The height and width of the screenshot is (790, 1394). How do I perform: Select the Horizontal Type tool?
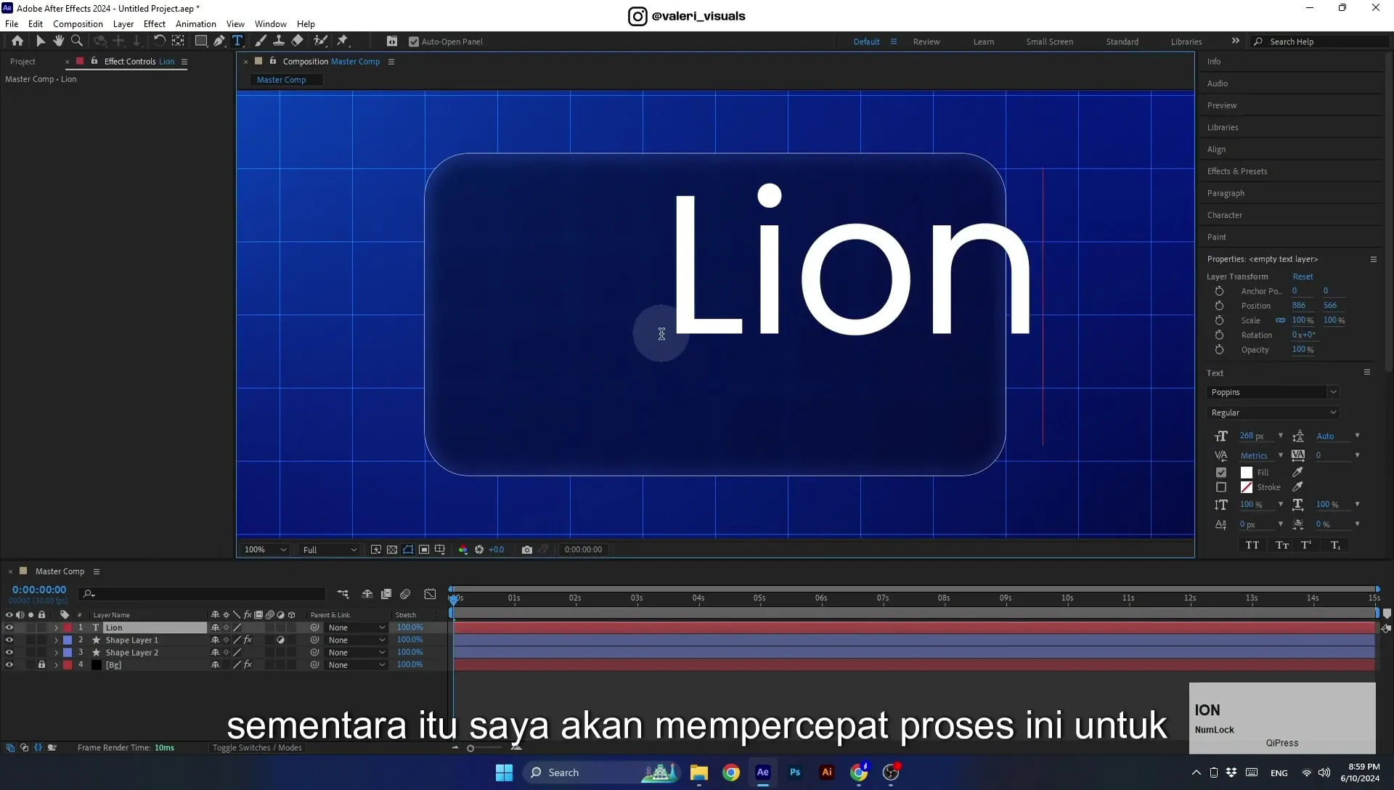tap(237, 41)
